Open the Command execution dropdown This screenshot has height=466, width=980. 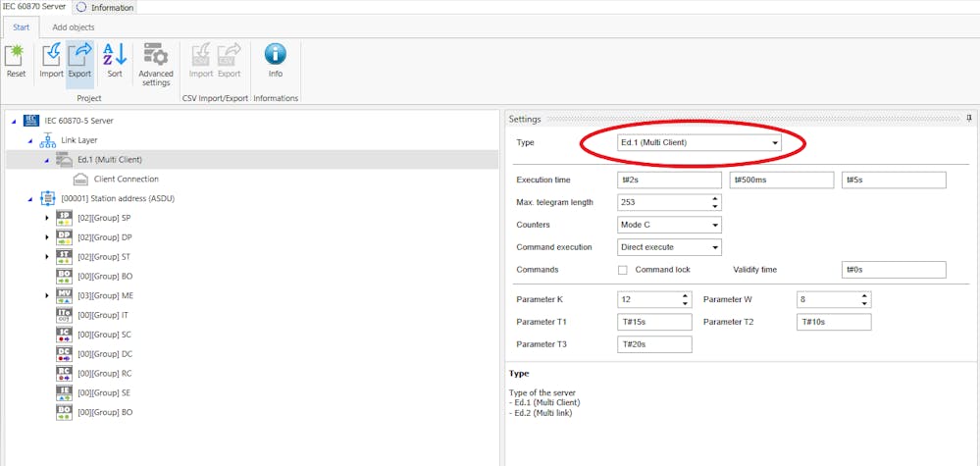(715, 247)
